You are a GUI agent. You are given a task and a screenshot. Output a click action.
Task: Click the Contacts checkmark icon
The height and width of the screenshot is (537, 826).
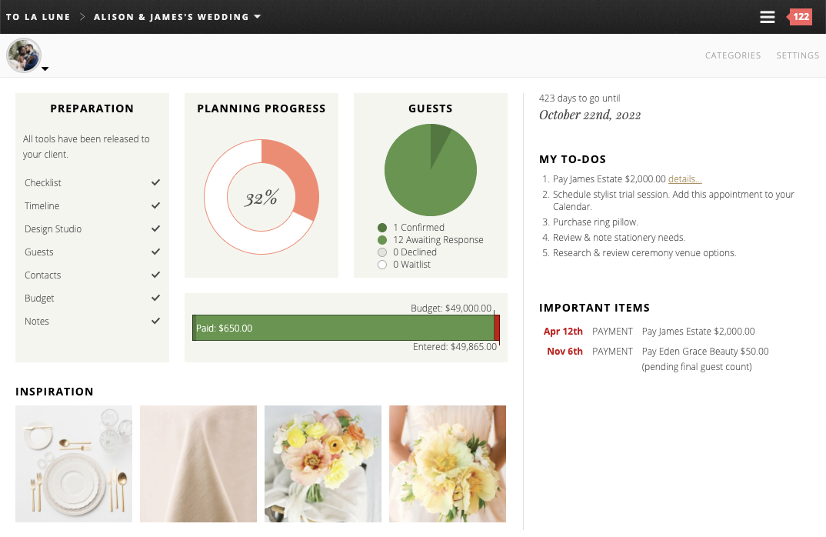(x=155, y=275)
